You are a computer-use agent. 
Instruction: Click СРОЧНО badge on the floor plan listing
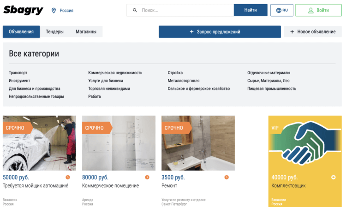[97, 128]
